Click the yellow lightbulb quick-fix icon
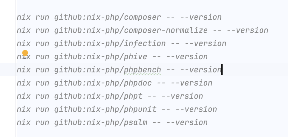 (x=25, y=54)
